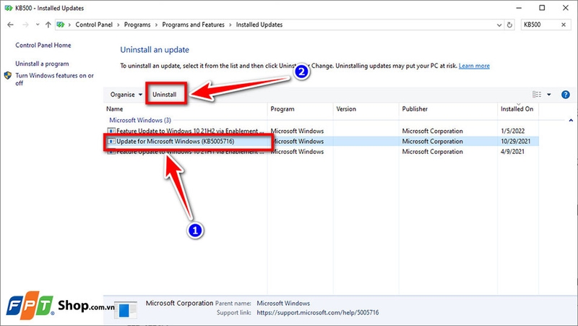Click the 10/29/2021 installed date
578x326 pixels.
pos(515,141)
